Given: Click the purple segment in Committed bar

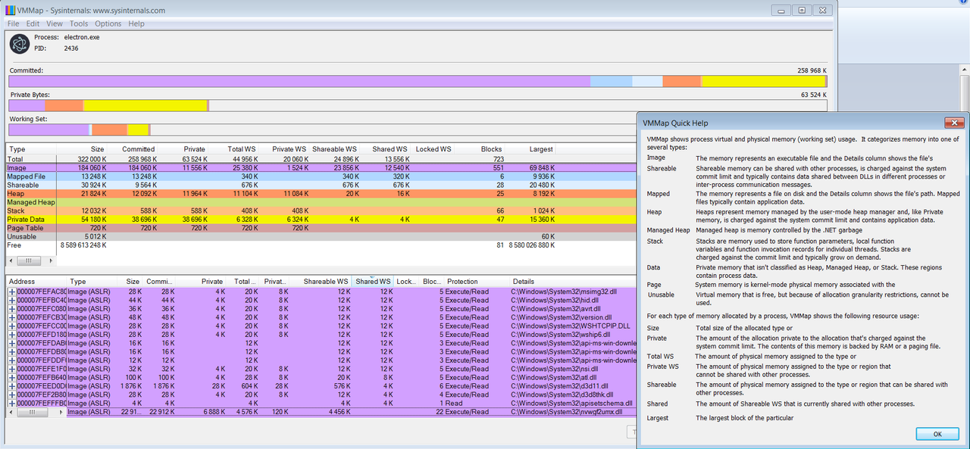Looking at the screenshot, I should 299,81.
